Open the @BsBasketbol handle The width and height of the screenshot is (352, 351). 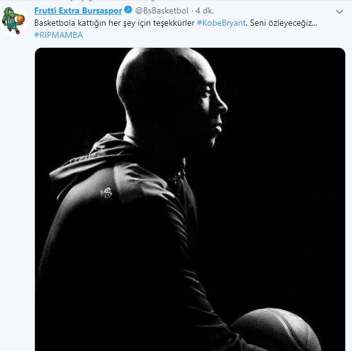click(x=162, y=11)
